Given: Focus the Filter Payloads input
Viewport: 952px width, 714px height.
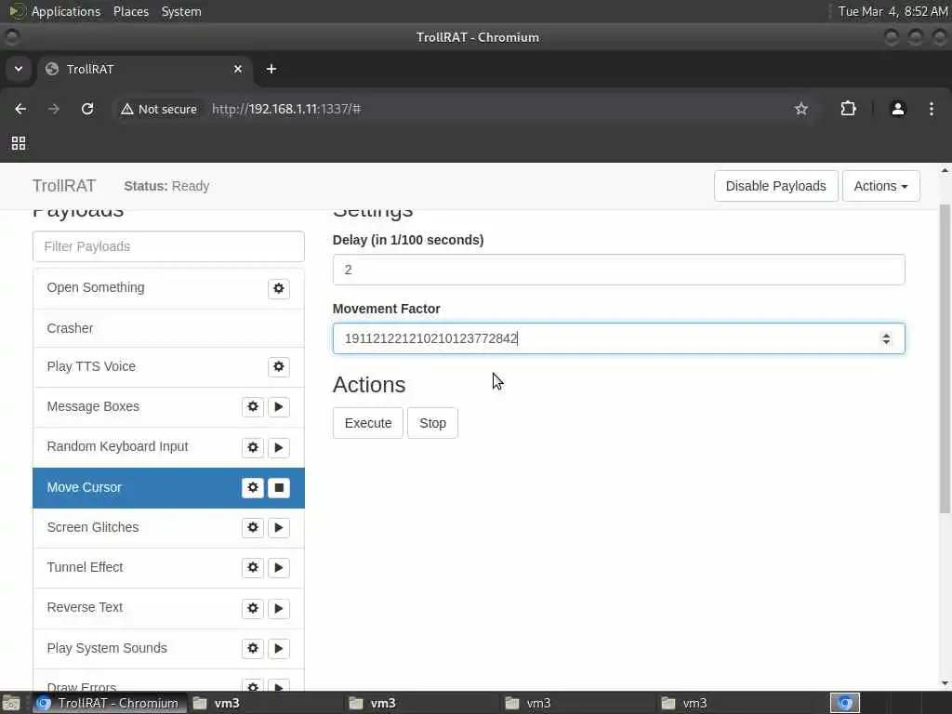Looking at the screenshot, I should [168, 246].
